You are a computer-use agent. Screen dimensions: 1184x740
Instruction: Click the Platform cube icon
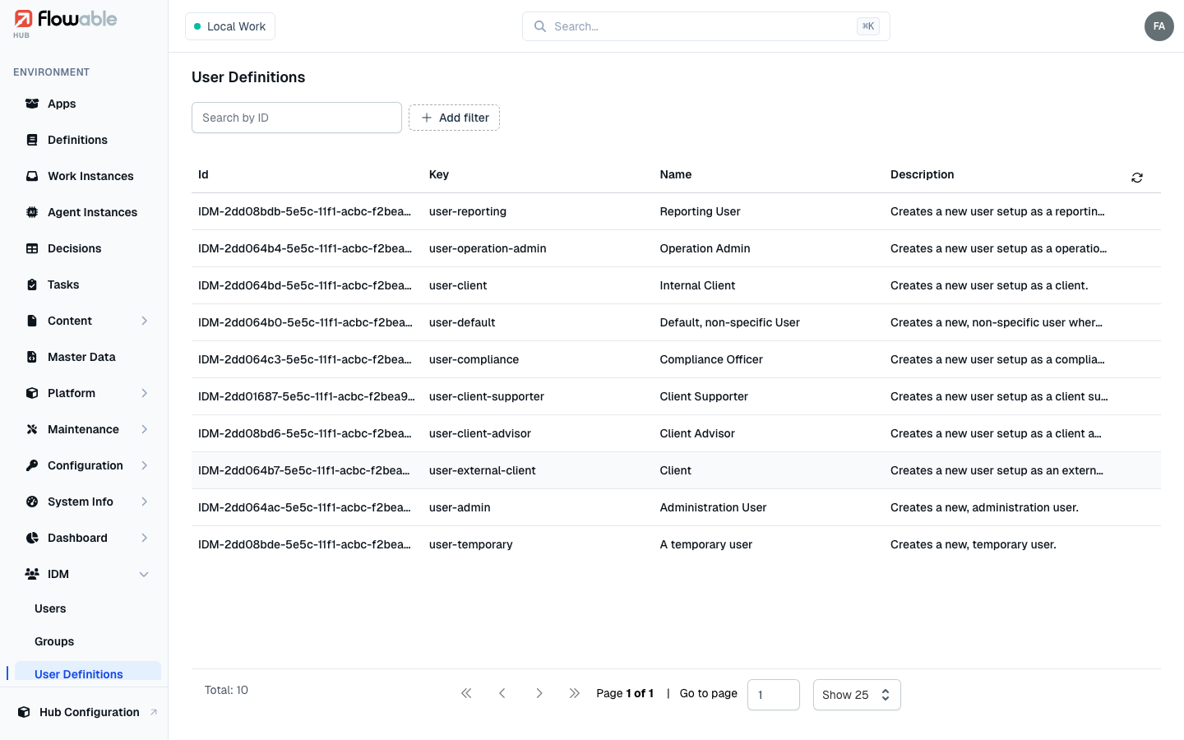(x=32, y=393)
